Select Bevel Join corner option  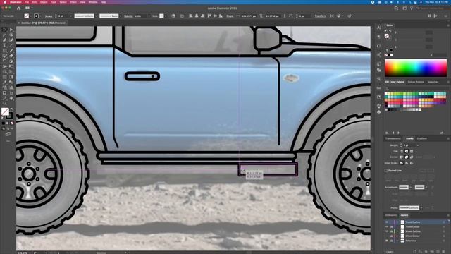(412, 157)
